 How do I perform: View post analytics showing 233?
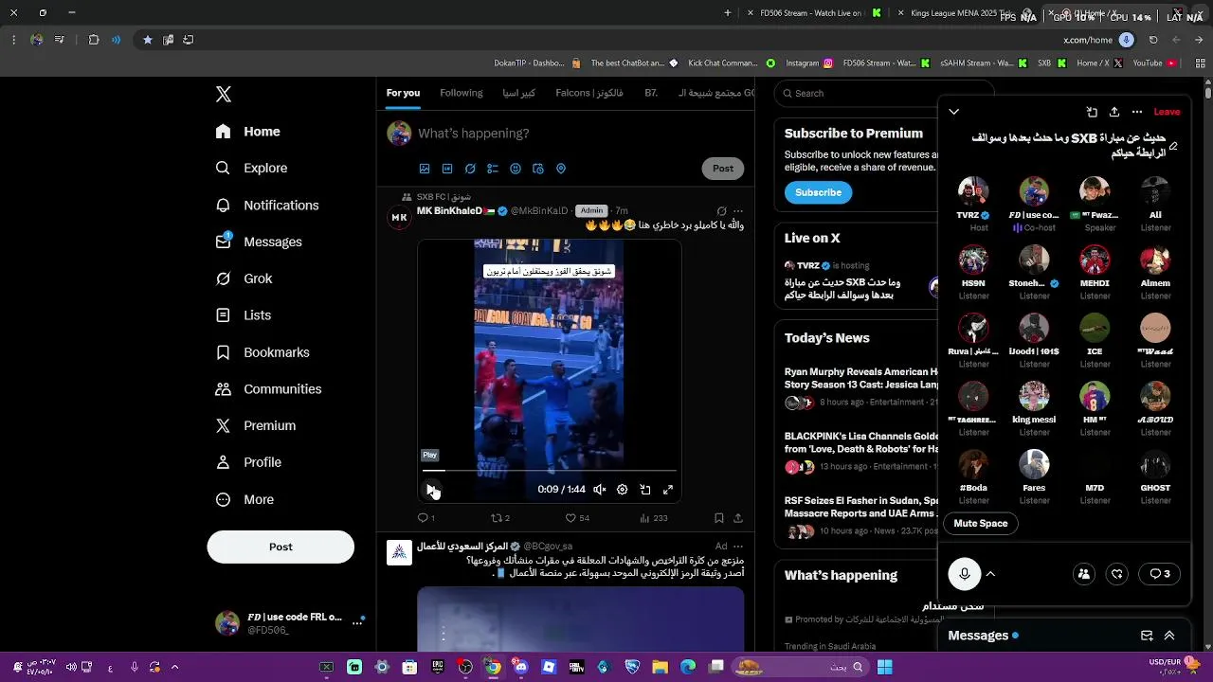pos(654,518)
